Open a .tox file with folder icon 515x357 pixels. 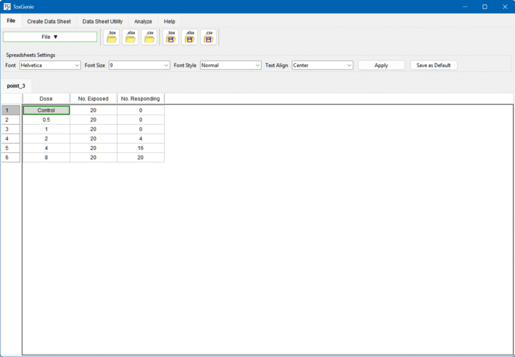tap(111, 37)
